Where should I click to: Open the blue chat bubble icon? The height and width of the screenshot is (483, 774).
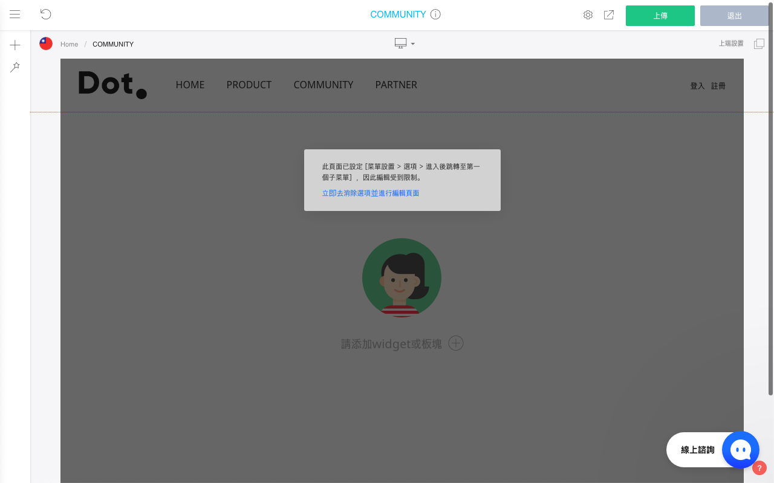[x=741, y=450]
